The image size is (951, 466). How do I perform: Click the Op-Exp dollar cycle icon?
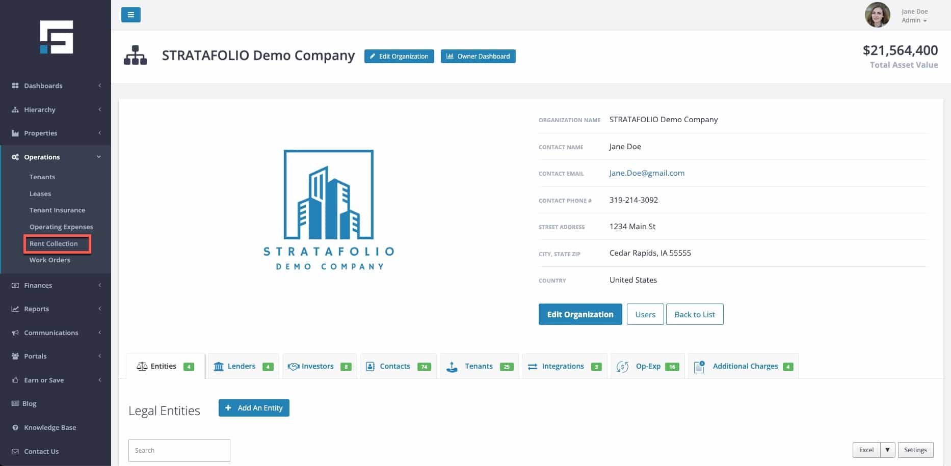622,367
